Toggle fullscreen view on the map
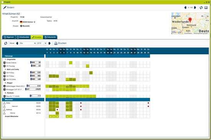 pos(205,16)
